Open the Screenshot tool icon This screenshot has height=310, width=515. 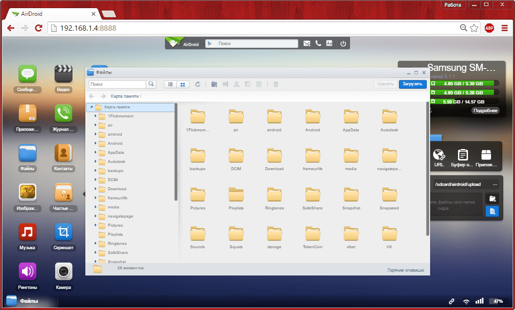(x=63, y=232)
